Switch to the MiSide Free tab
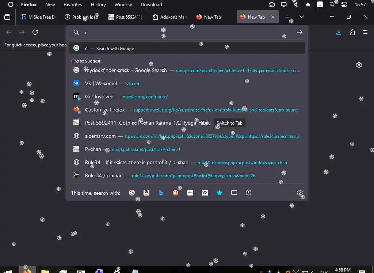374x273 pixels. tap(38, 17)
